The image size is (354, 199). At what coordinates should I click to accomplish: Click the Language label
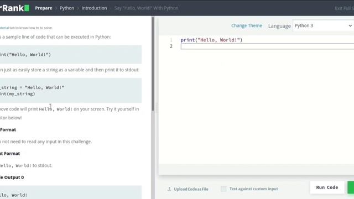[279, 26]
